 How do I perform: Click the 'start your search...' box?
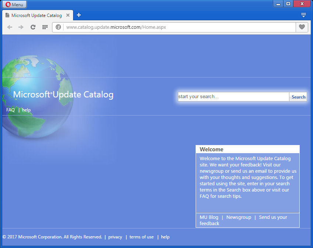pos(233,97)
